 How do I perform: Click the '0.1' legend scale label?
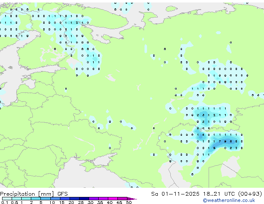(5, 202)
